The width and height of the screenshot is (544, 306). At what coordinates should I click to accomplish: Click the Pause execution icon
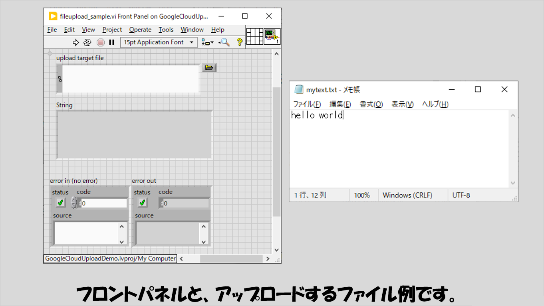click(x=112, y=42)
